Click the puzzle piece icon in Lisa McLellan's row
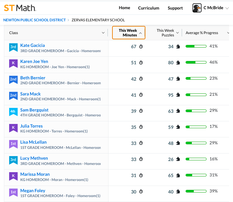The image size is (233, 202). point(178,143)
